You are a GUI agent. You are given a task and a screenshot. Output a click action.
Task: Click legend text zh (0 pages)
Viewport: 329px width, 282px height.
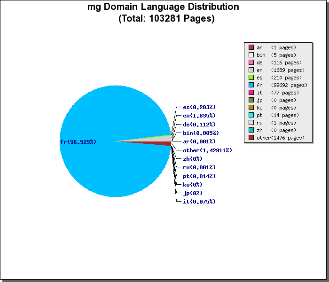pos(276,130)
